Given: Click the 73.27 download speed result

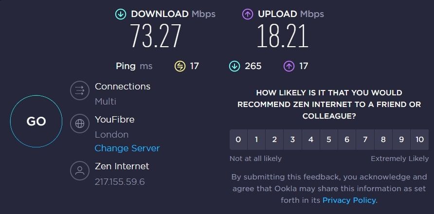Looking at the screenshot, I should (x=156, y=36).
